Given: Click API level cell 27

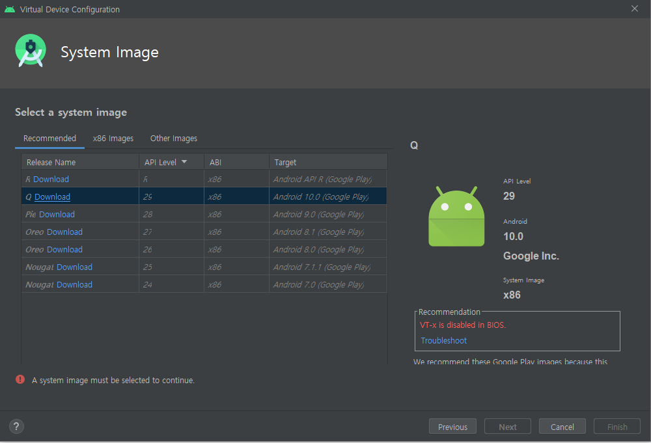Looking at the screenshot, I should point(171,232).
